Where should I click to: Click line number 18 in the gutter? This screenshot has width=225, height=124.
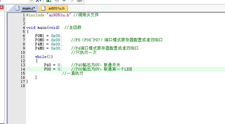click(x=23, y=86)
